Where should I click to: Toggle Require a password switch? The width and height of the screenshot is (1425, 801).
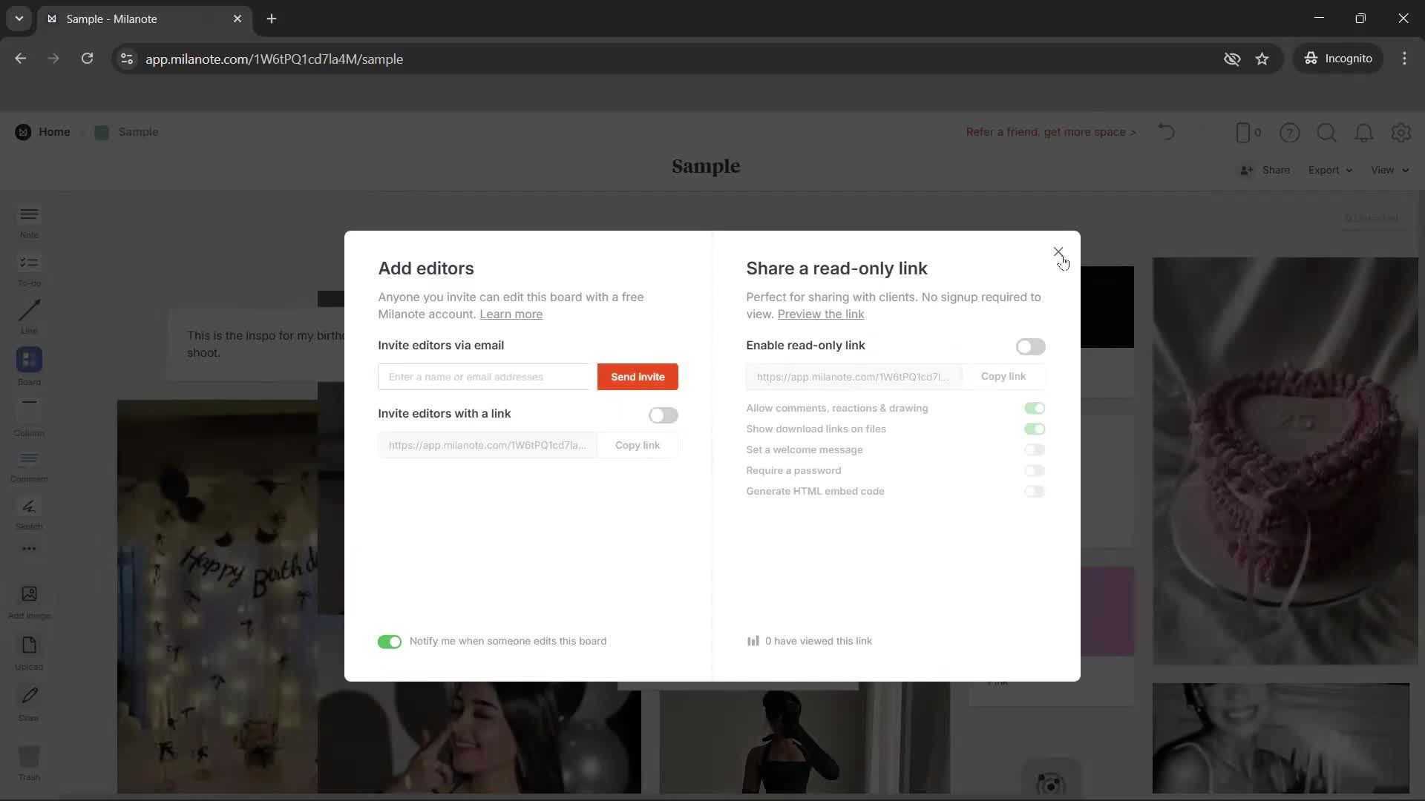(x=1035, y=470)
